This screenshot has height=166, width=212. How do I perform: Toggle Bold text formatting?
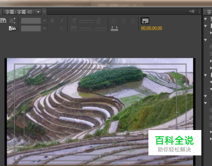coord(52,21)
